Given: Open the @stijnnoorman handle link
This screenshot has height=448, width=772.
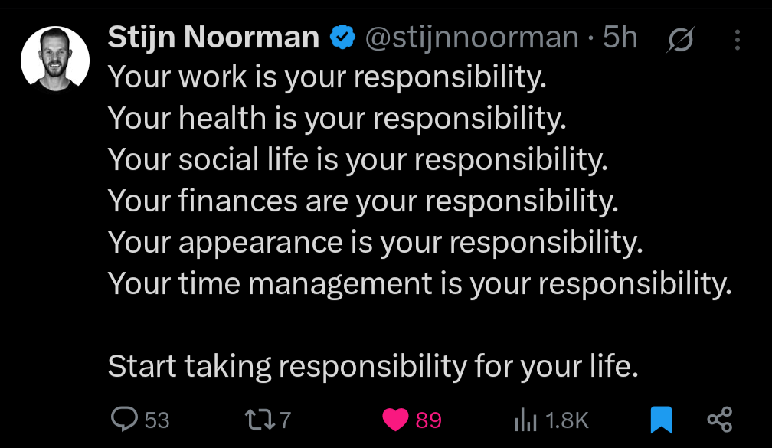Looking at the screenshot, I should [472, 38].
